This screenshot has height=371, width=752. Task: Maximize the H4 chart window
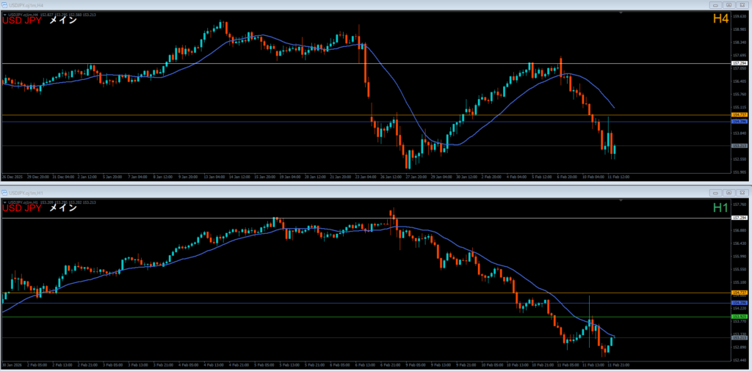click(730, 4)
